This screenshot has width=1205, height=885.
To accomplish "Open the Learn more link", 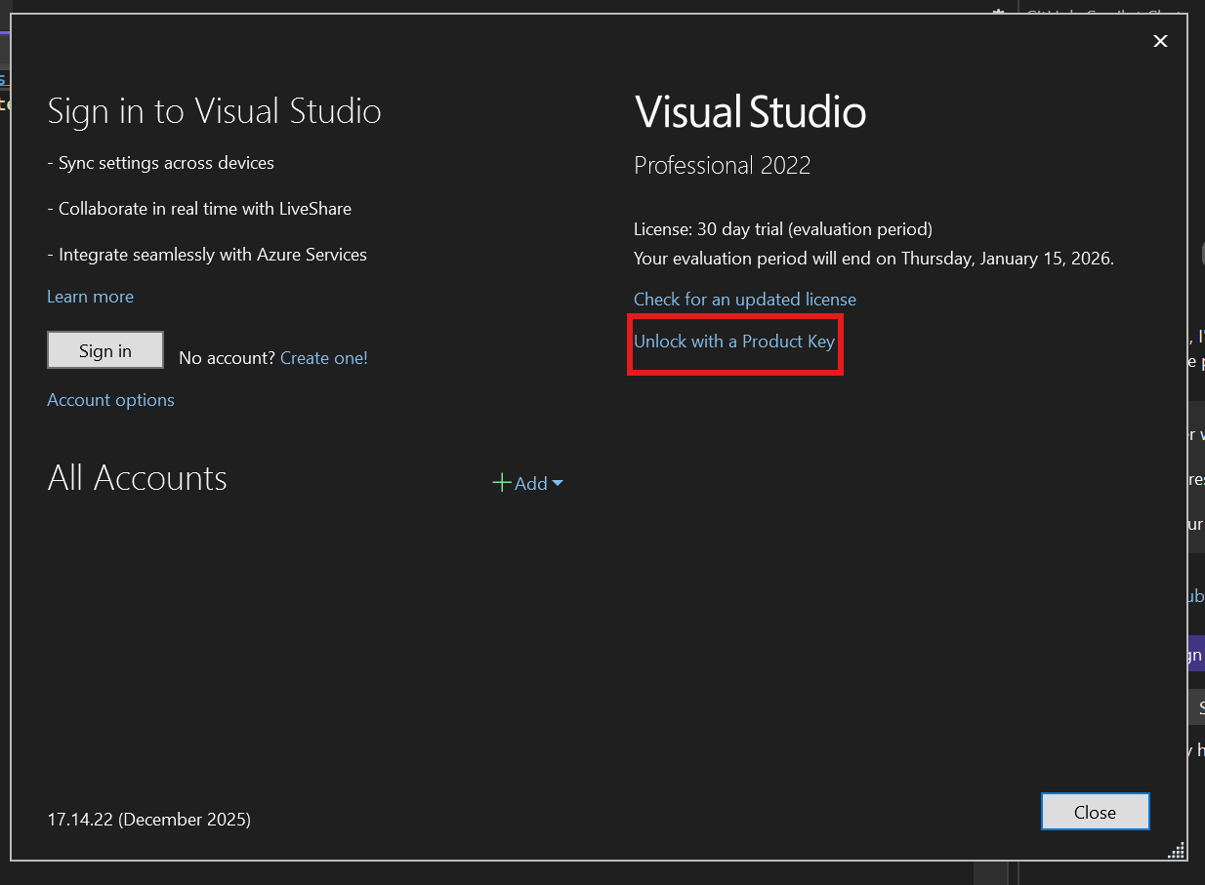I will (x=90, y=296).
